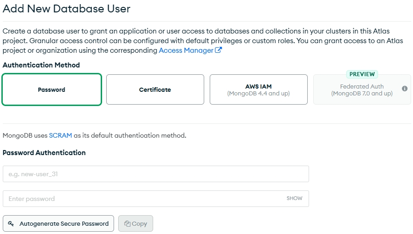Viewport: 413px width, 234px height.
Task: Select the Federated Auth preview option
Action: click(x=361, y=90)
